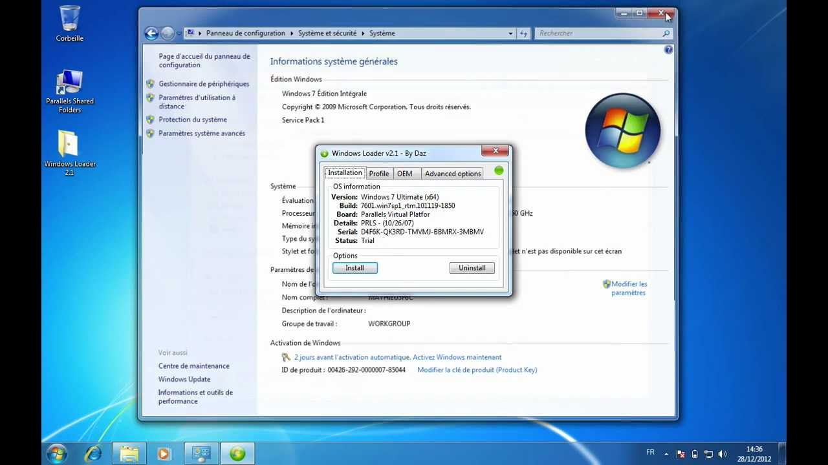Open the FR keyboard language indicator

pos(650,452)
